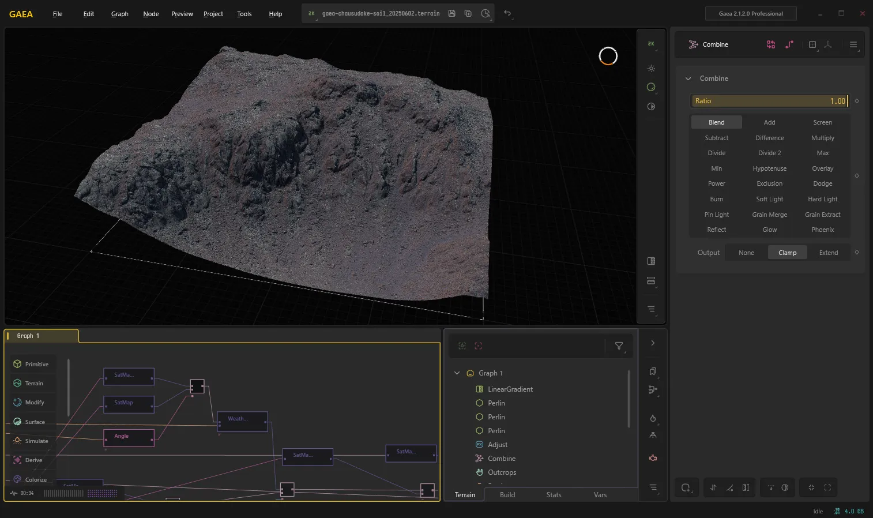873x518 pixels.
Task: Select Outcrops in the node list
Action: click(x=502, y=472)
